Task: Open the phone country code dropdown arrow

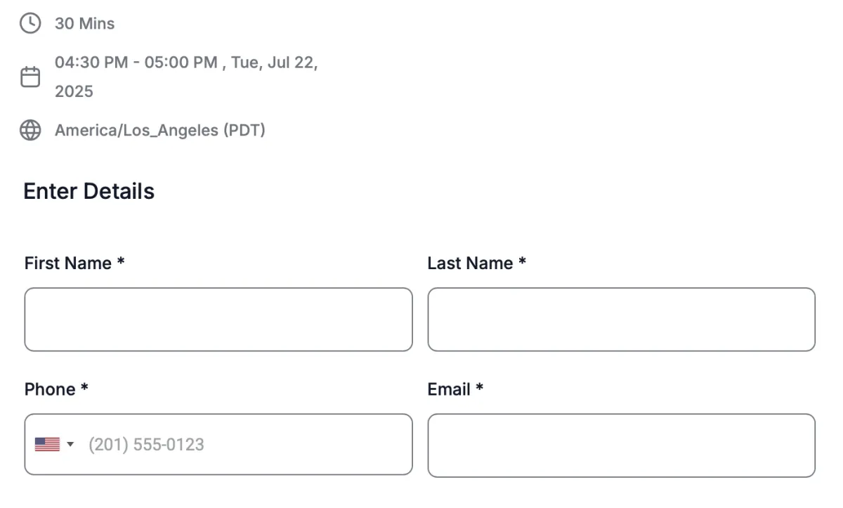Action: pos(70,444)
